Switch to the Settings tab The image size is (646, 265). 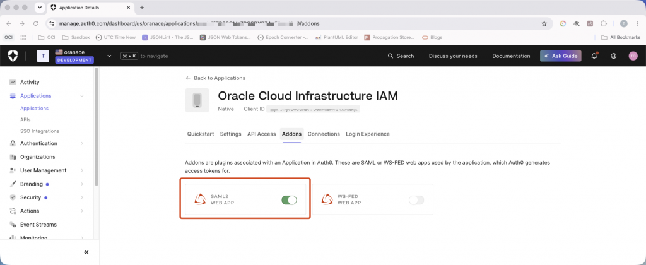tap(231, 134)
